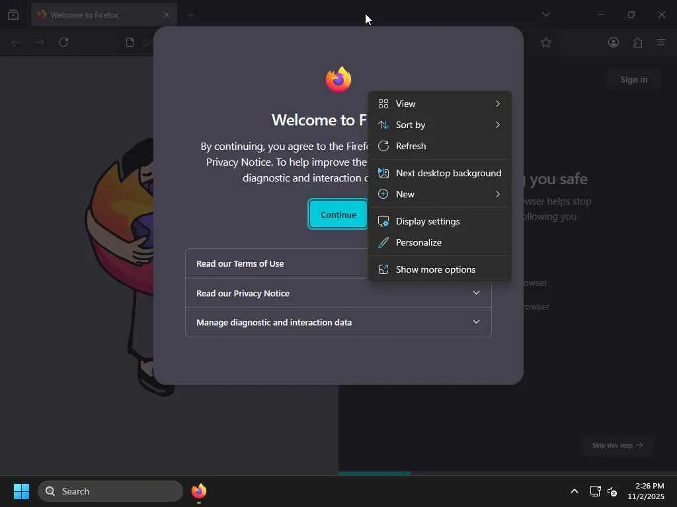Reload the current page
This screenshot has height=507, width=677.
[x=63, y=42]
